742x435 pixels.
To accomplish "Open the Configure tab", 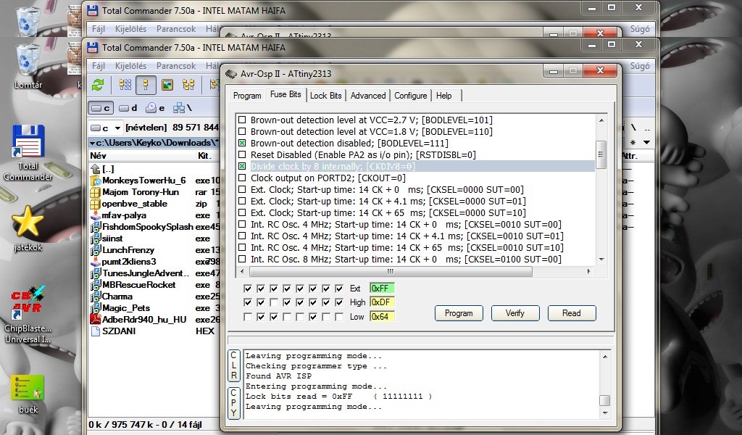I will tap(411, 96).
